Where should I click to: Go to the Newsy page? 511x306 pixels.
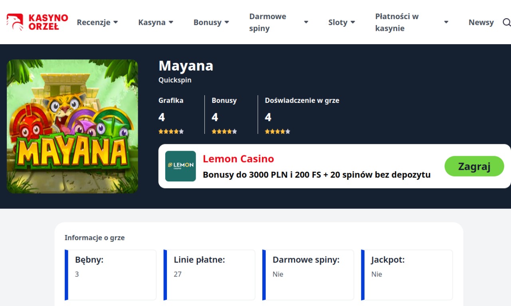[481, 22]
